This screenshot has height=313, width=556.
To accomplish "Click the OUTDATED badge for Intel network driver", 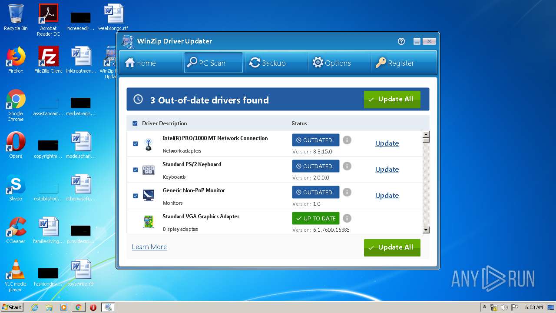I will 316,140.
